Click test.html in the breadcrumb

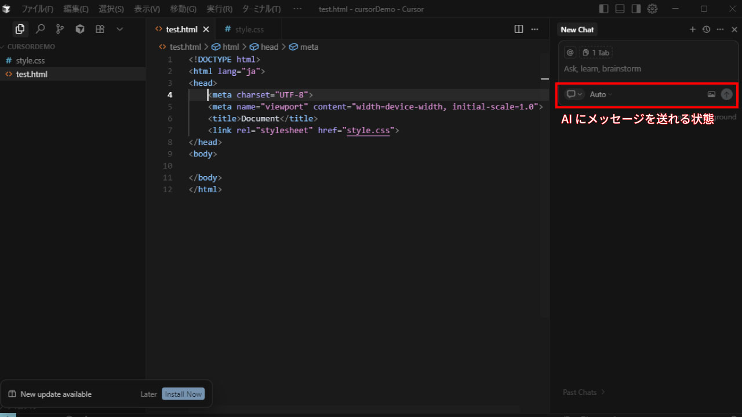[185, 47]
